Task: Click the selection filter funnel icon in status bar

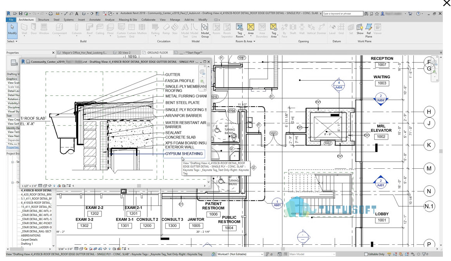Action: 424,254
